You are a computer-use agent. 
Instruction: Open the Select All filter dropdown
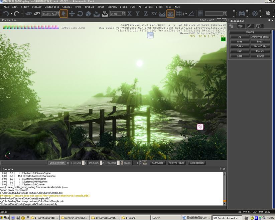tap(50, 14)
